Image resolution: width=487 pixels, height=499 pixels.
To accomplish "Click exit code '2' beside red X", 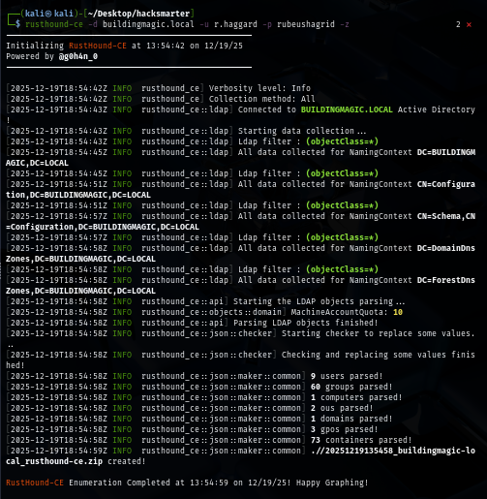I will (x=458, y=24).
